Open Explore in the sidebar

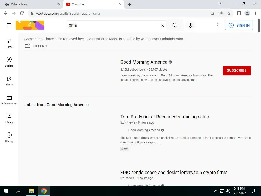[9, 62]
